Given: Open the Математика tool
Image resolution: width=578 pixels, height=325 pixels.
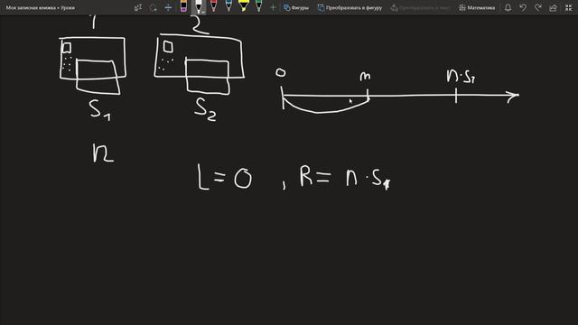Looking at the screenshot, I should [x=477, y=8].
